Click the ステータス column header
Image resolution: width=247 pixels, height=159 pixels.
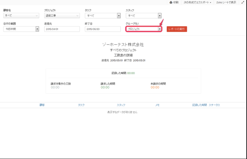(214, 105)
